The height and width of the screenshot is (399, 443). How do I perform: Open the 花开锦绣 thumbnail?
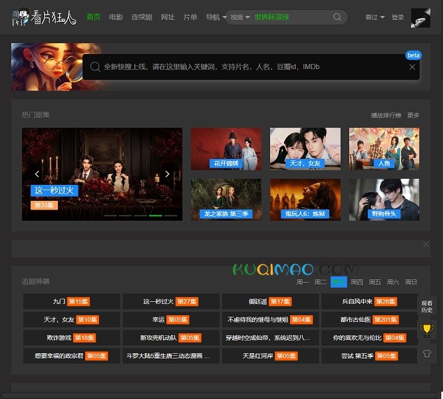[226, 149]
